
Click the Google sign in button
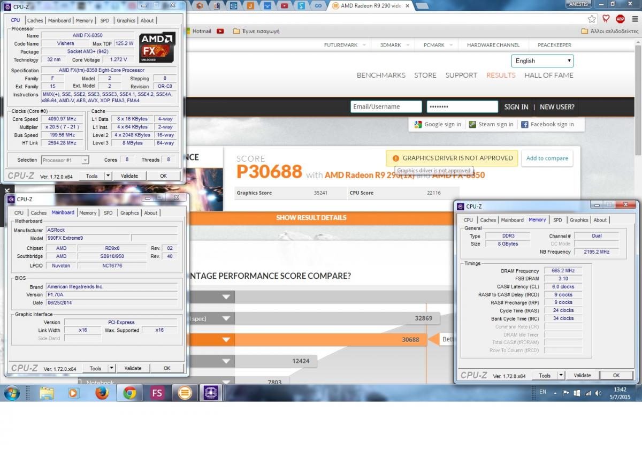(438, 124)
